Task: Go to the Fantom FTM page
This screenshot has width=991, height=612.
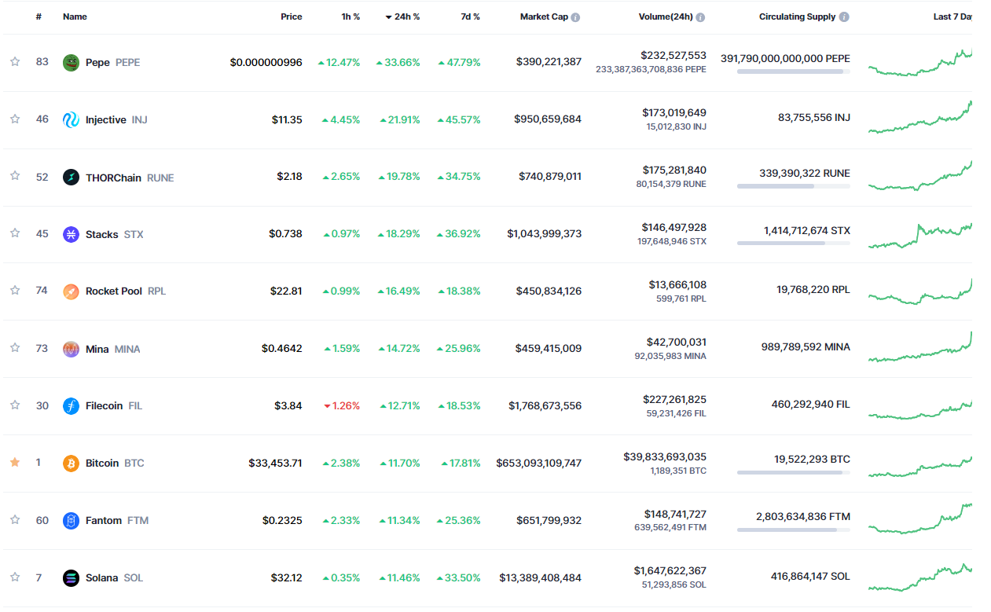Action: pos(117,520)
